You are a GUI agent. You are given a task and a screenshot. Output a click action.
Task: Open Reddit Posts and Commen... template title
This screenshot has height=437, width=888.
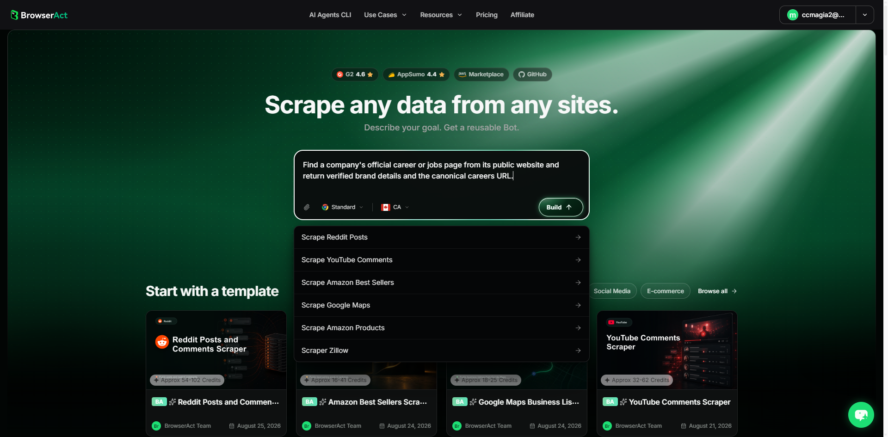pos(228,402)
